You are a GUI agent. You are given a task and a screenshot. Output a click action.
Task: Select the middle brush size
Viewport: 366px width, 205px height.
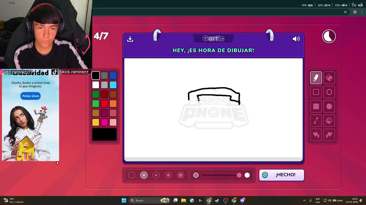[156, 175]
